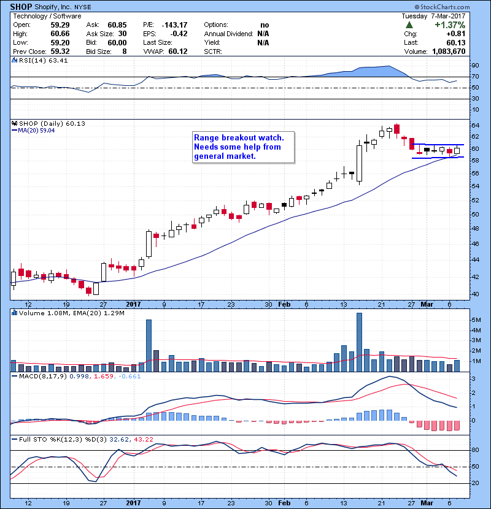Click the Yield N/A value
The width and height of the screenshot is (491, 509).
coord(263,42)
